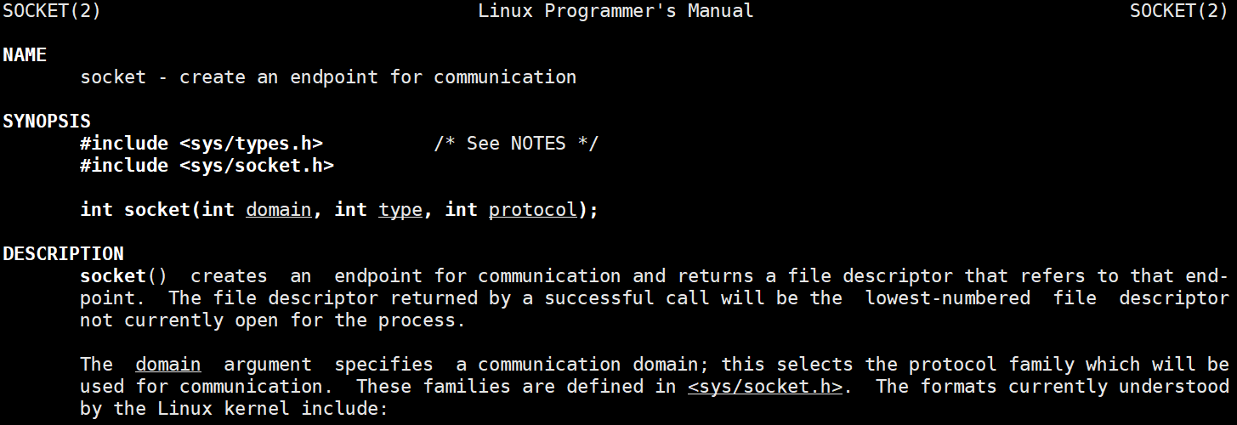The height and width of the screenshot is (425, 1237).
Task: Click the SOCKET(2) title at top right
Action: click(x=1178, y=11)
